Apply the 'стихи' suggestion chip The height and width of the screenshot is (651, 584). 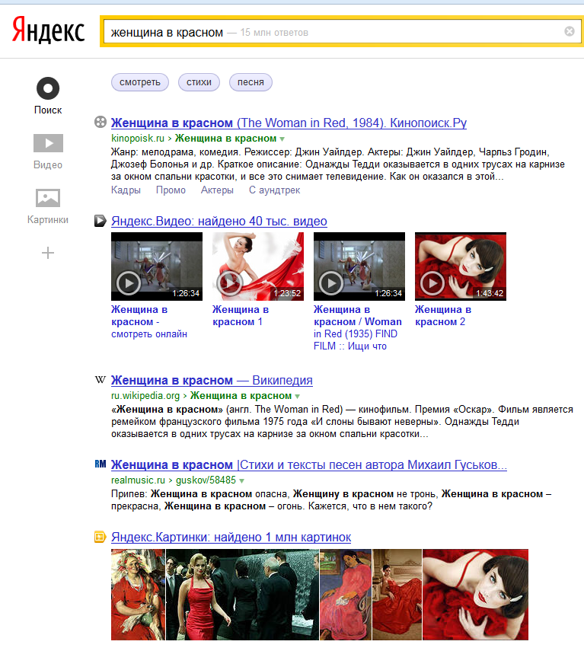click(199, 82)
